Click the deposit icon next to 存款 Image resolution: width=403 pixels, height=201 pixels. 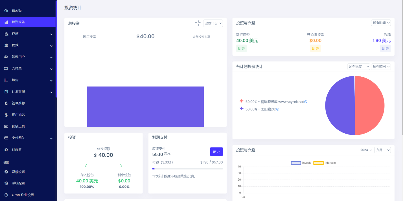pyautogui.click(x=6, y=34)
